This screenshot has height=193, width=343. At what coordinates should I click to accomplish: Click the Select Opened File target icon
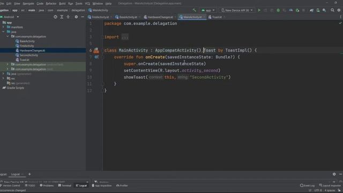pyautogui.click(x=55, y=17)
